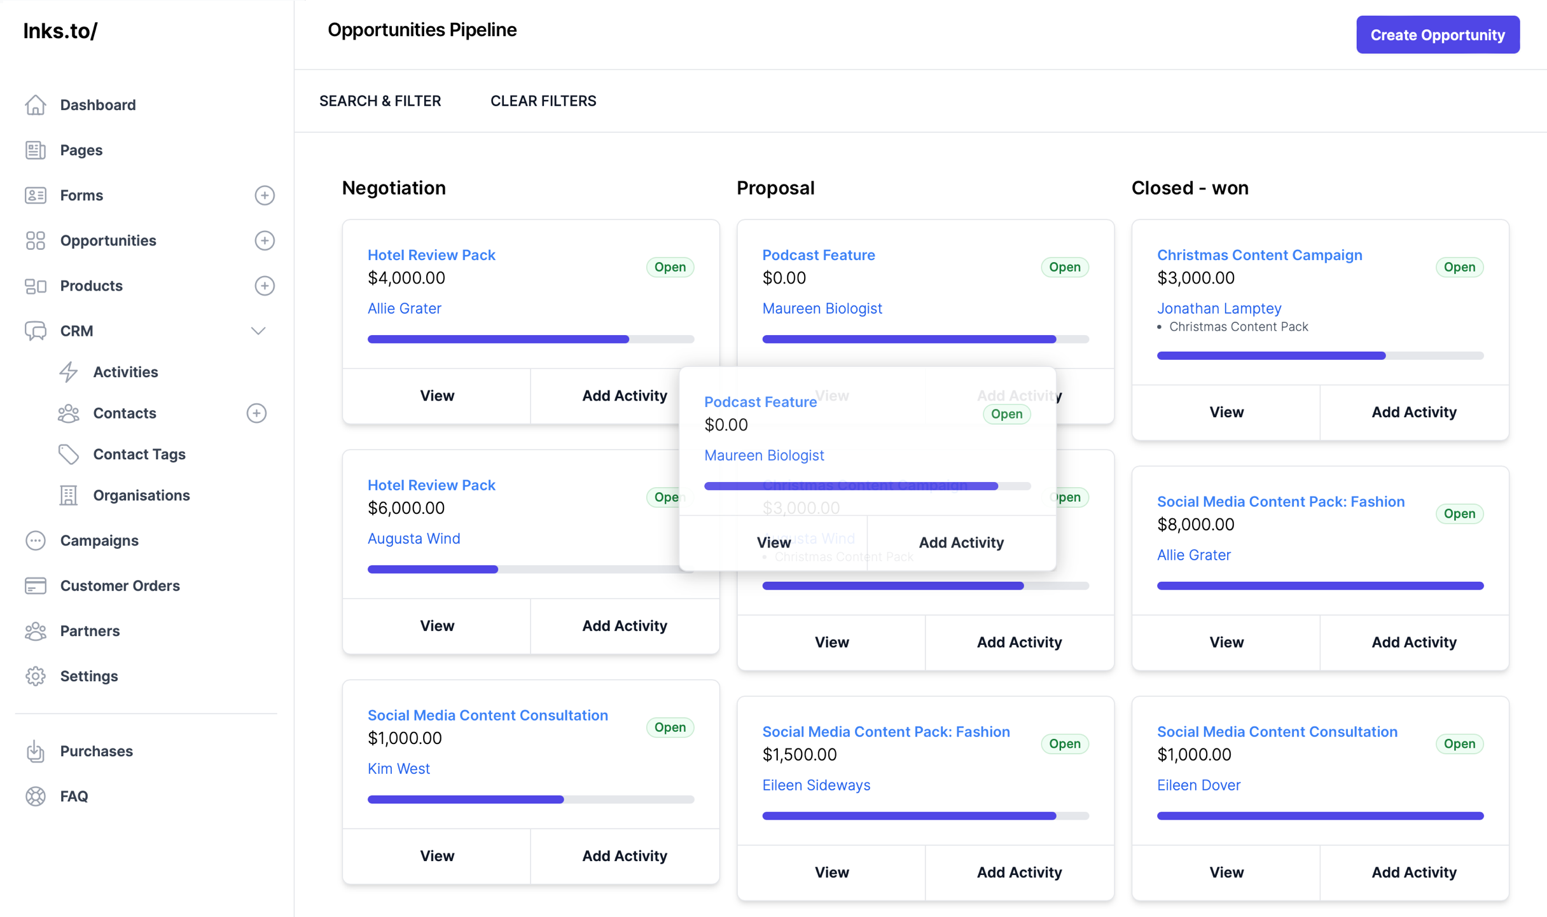Click the Organisations building icon
1547x917 pixels.
69,495
